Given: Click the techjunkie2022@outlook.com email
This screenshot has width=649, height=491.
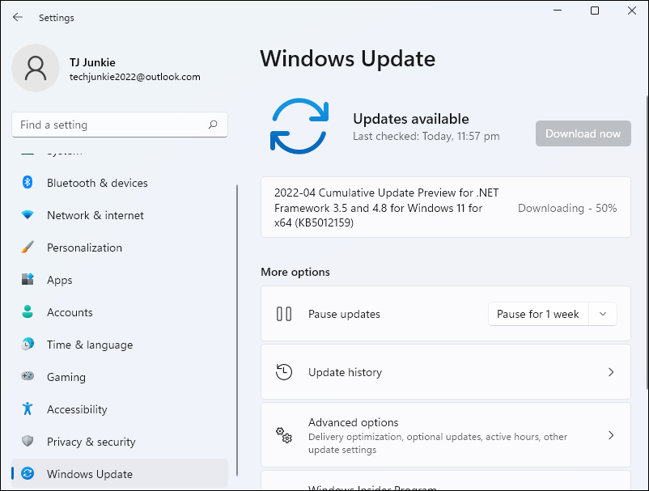Looking at the screenshot, I should click(x=135, y=77).
